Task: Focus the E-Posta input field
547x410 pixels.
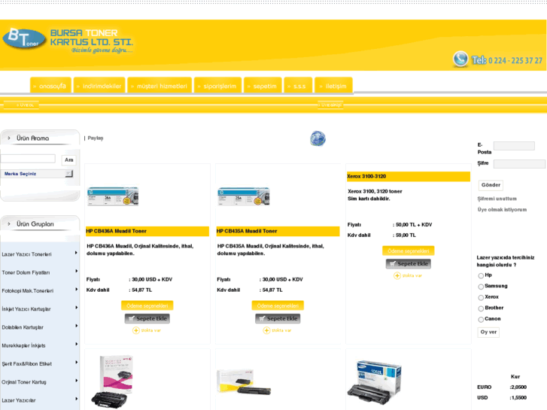Action: [514, 146]
